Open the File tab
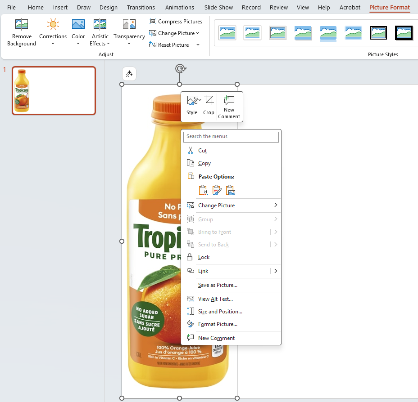Viewport: 418px width, 402px height. pyautogui.click(x=11, y=8)
